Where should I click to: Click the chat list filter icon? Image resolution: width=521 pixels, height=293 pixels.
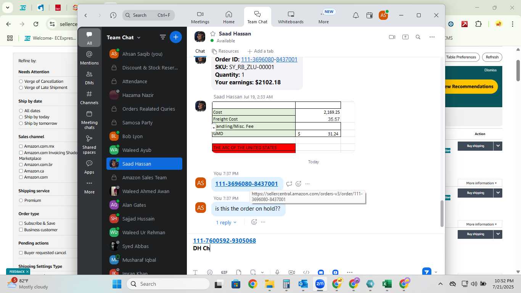(x=162, y=37)
